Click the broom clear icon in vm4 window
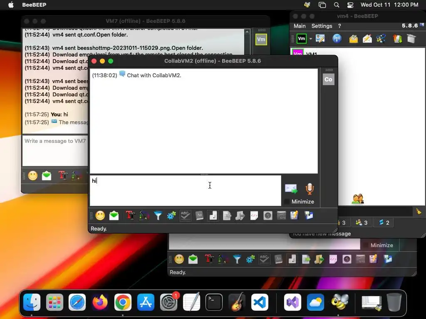426x319 pixels. click(419, 211)
